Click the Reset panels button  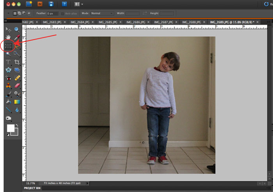point(268,4)
